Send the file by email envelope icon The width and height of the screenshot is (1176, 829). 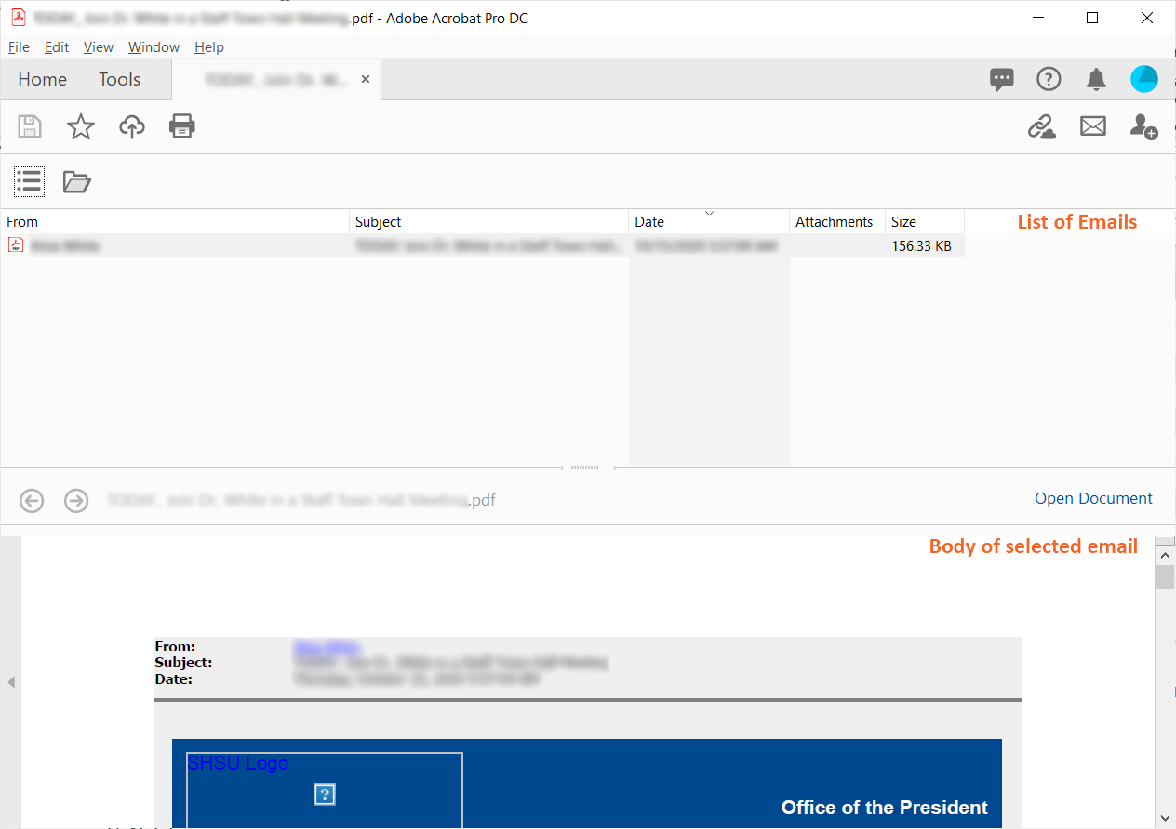(x=1092, y=126)
